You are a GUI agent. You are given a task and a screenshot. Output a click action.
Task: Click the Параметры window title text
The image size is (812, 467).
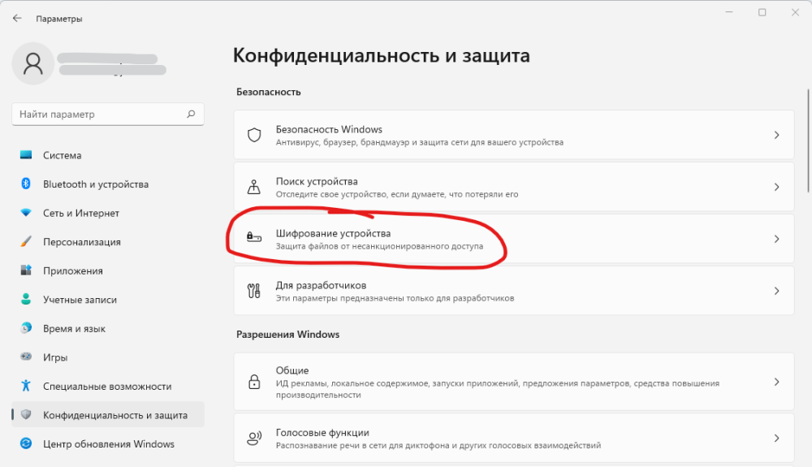click(59, 19)
